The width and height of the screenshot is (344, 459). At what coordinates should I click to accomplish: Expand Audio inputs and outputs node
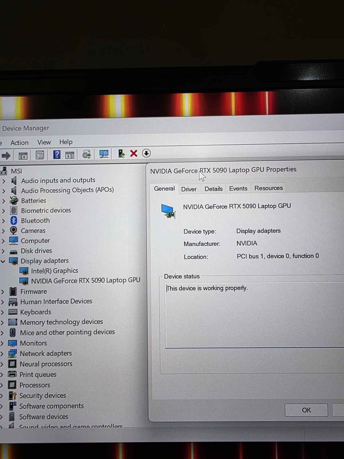pos(4,181)
